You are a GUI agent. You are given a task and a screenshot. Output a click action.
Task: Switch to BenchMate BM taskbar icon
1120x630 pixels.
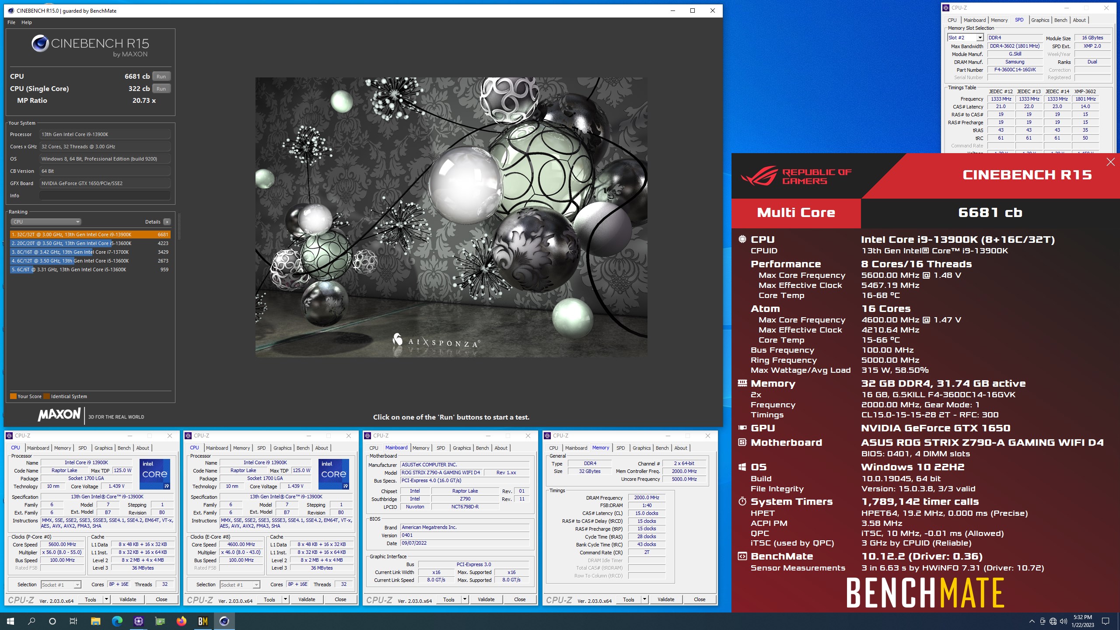coord(203,621)
